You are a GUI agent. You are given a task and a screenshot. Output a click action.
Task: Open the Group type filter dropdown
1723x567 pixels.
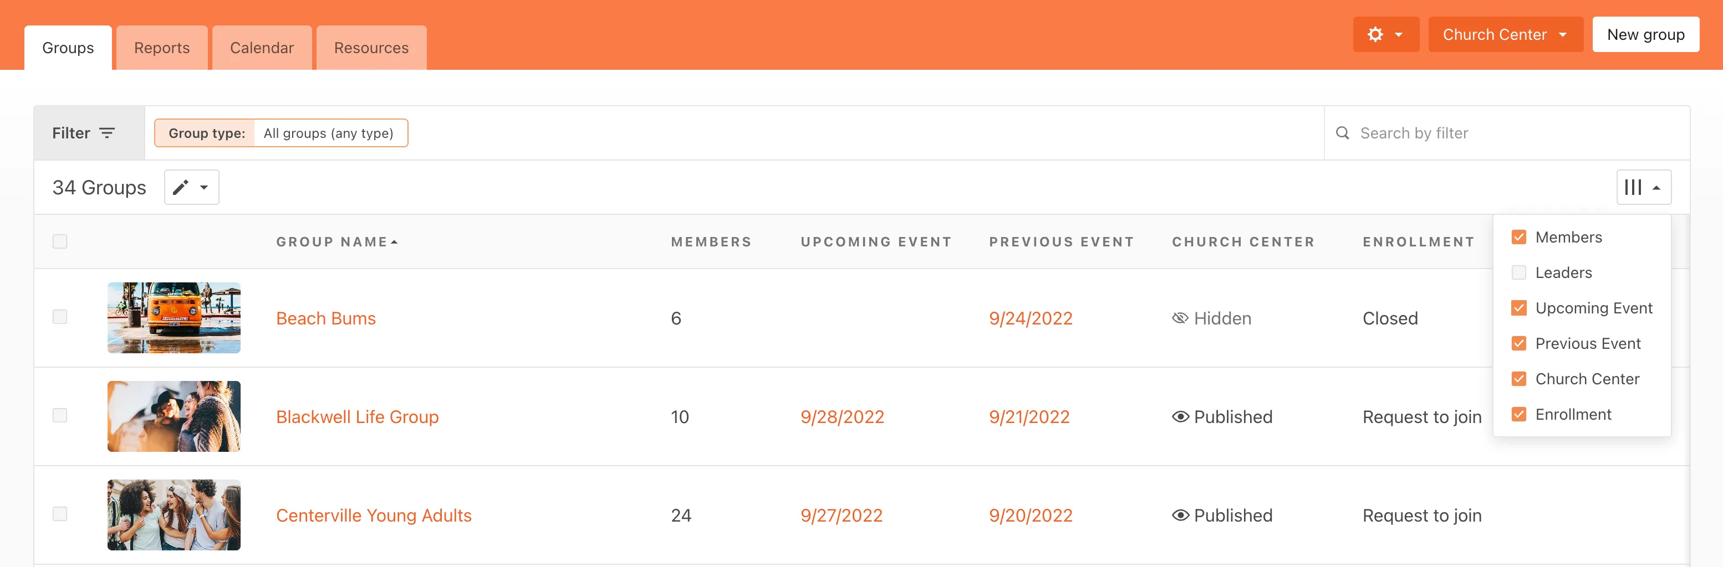(281, 133)
